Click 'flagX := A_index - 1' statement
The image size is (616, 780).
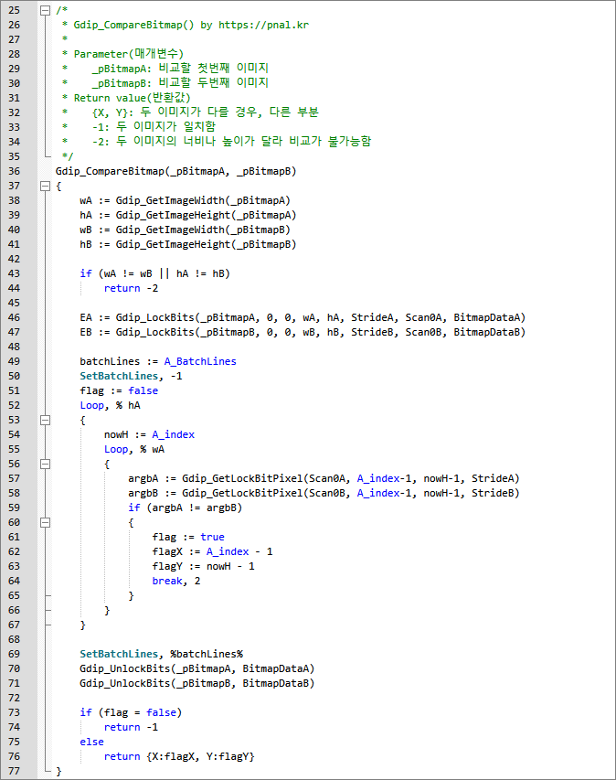212,551
